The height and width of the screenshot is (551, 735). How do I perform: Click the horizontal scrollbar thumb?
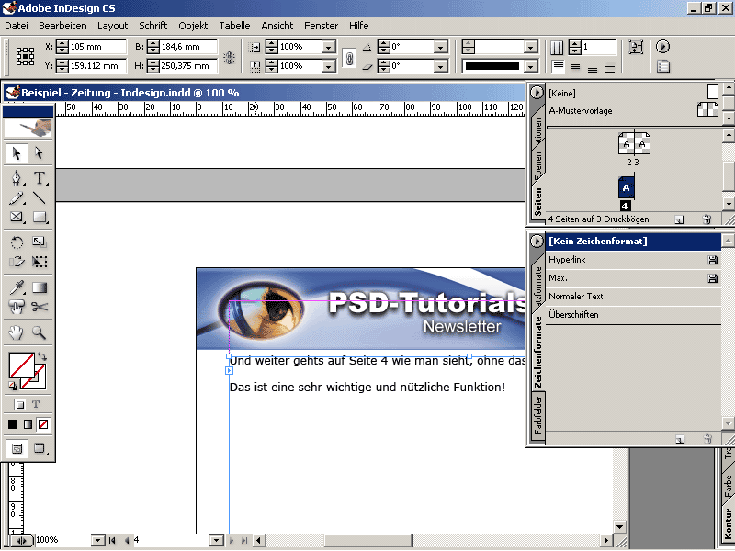coord(368,540)
